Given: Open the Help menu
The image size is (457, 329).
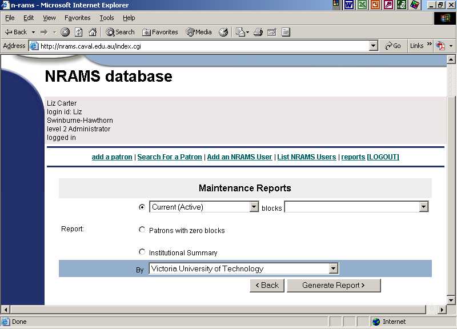Looking at the screenshot, I should tap(129, 18).
